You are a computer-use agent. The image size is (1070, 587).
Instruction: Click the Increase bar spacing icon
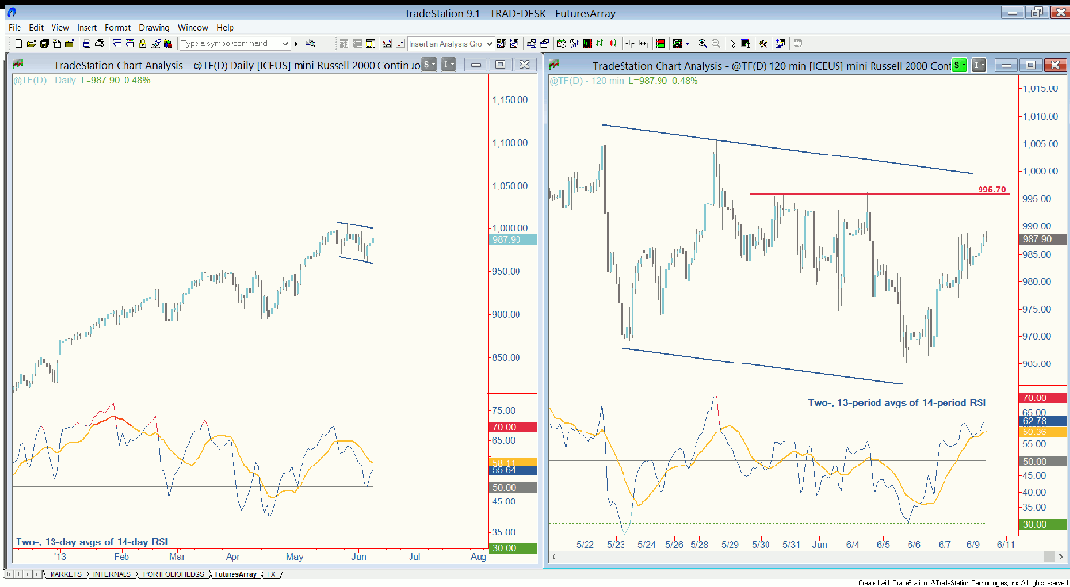coord(643,44)
